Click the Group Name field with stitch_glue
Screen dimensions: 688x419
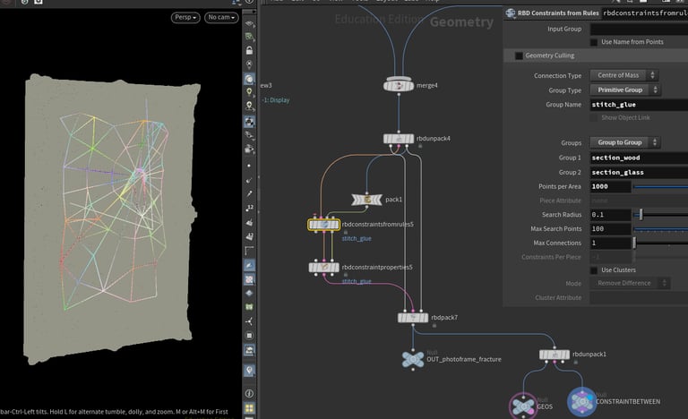tap(640, 105)
